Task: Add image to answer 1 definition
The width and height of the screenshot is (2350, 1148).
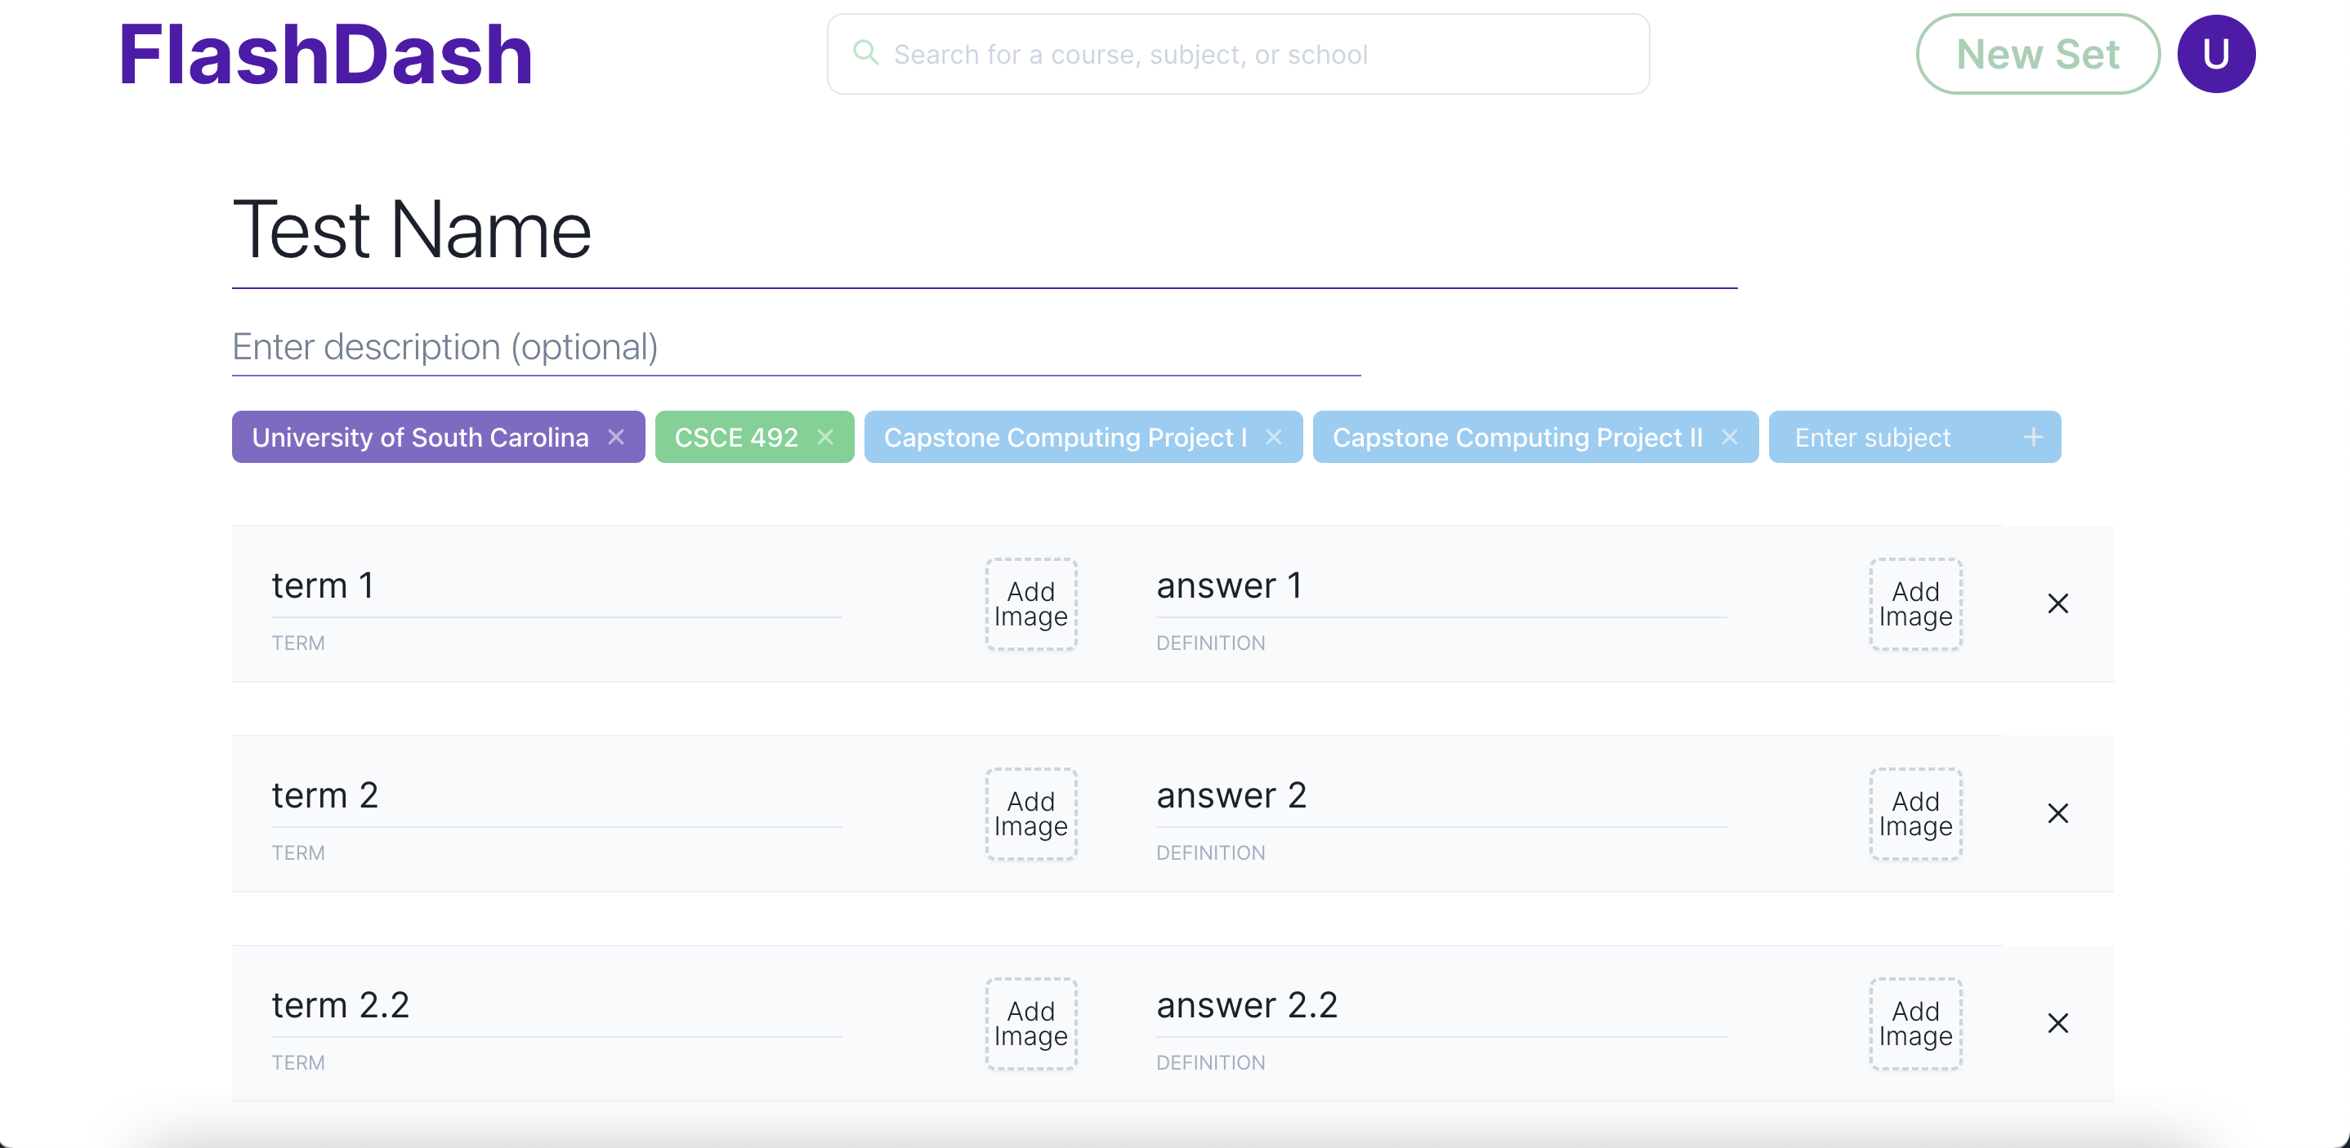Action: [1916, 603]
